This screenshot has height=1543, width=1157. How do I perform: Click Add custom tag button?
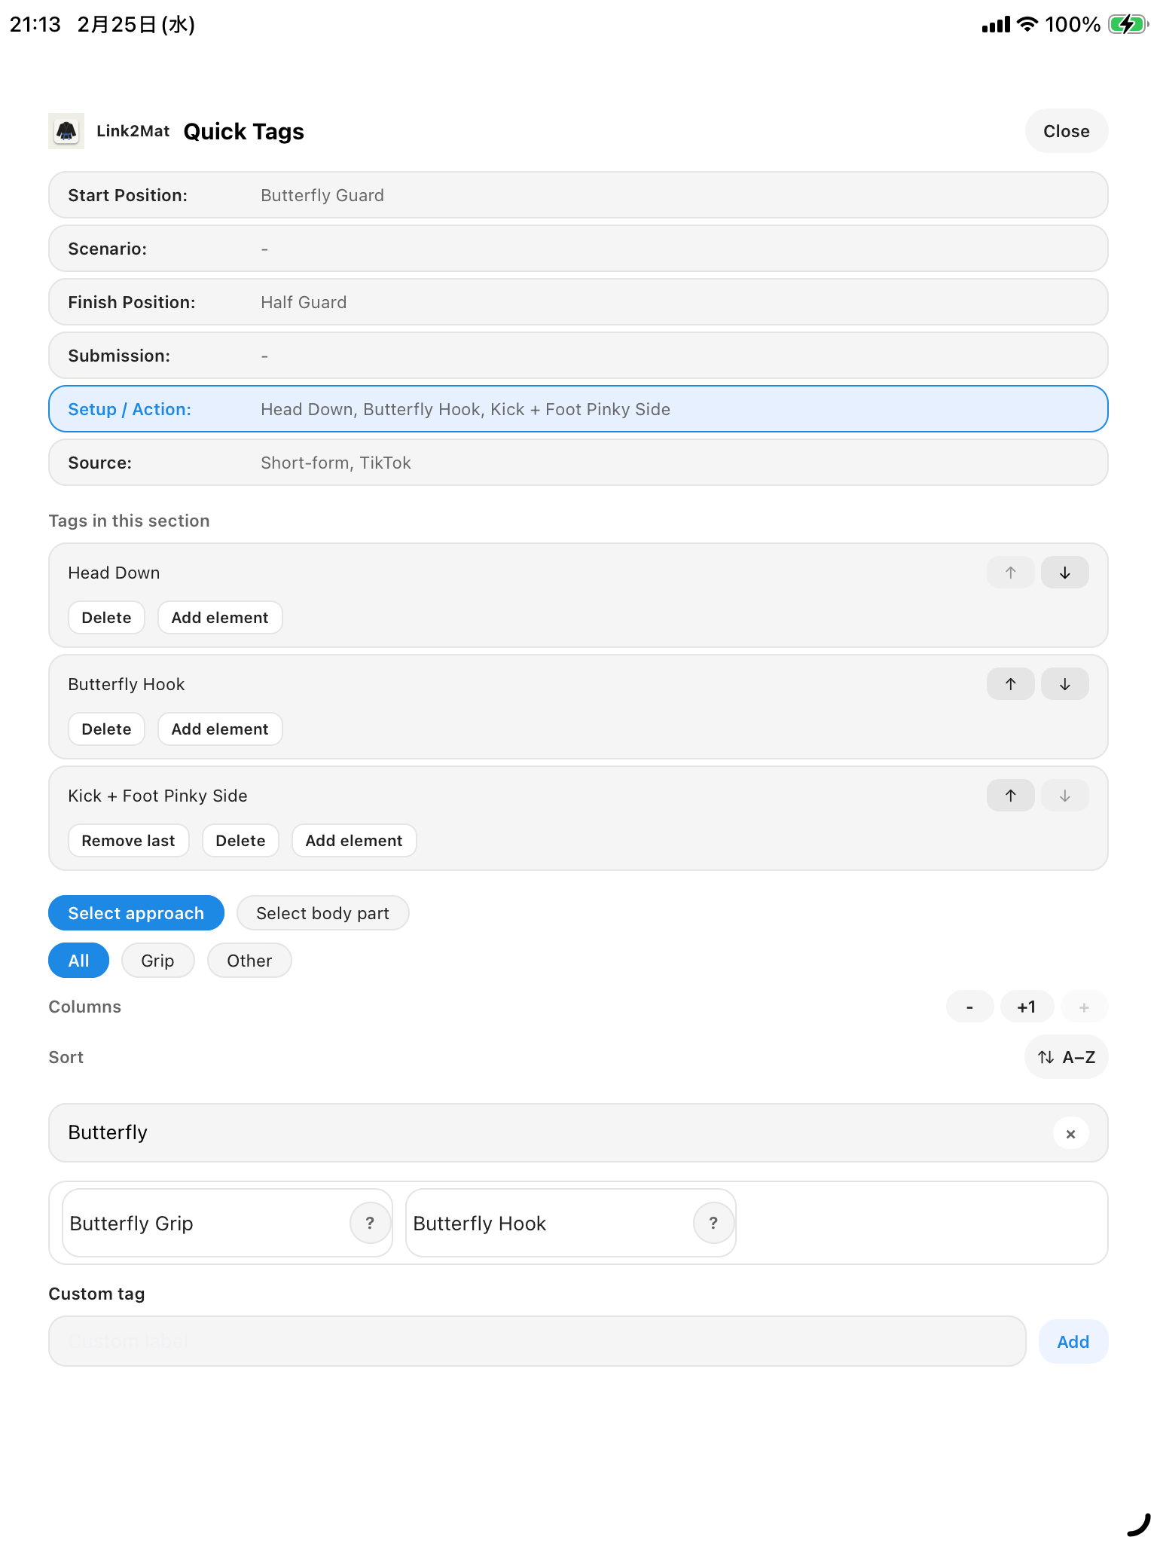1073,1342
